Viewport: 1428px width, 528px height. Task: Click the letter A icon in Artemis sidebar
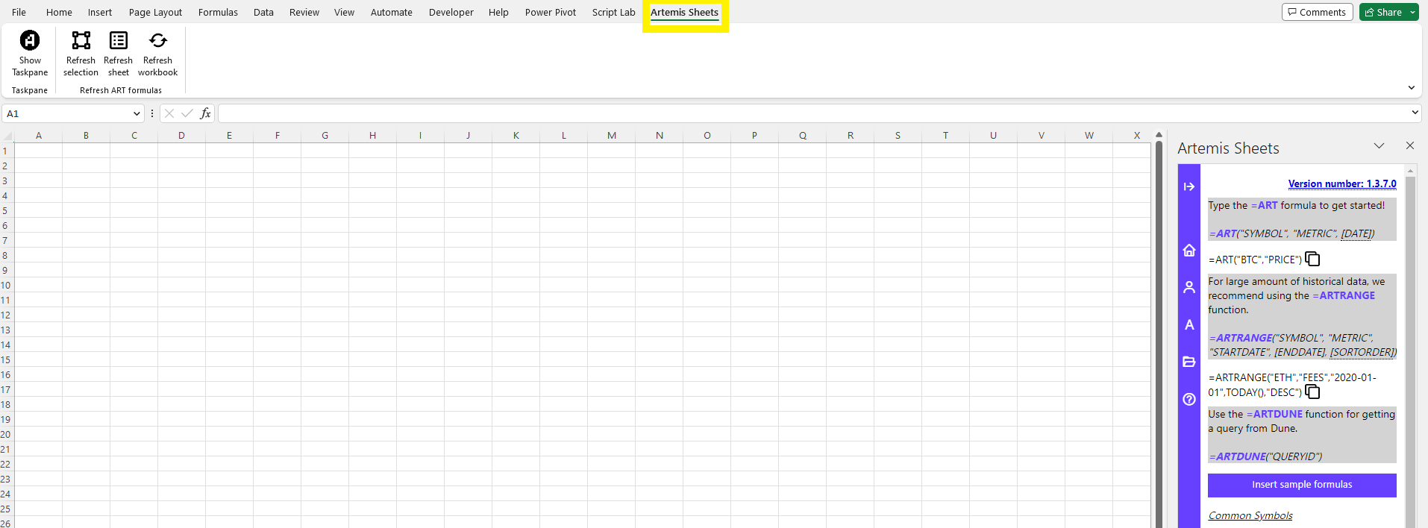1189,325
